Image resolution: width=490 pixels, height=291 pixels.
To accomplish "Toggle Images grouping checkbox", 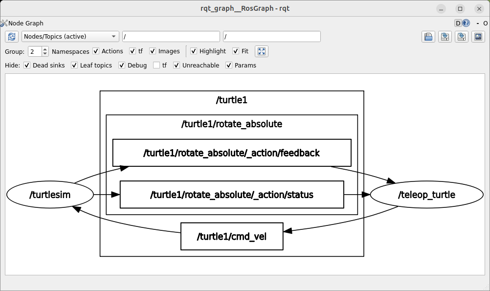I will 153,51.
